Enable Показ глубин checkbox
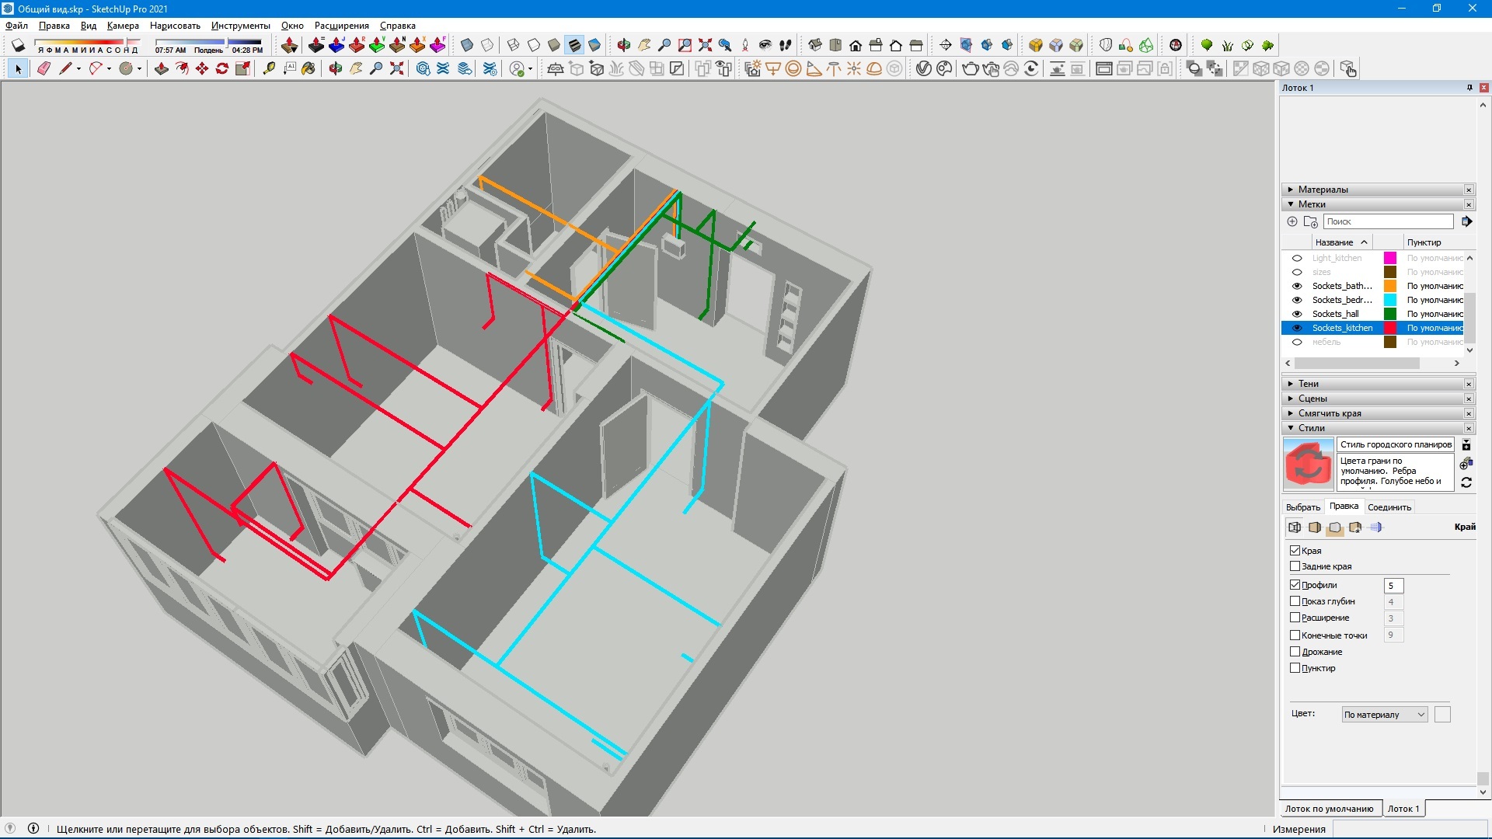This screenshot has height=839, width=1492. (x=1295, y=601)
